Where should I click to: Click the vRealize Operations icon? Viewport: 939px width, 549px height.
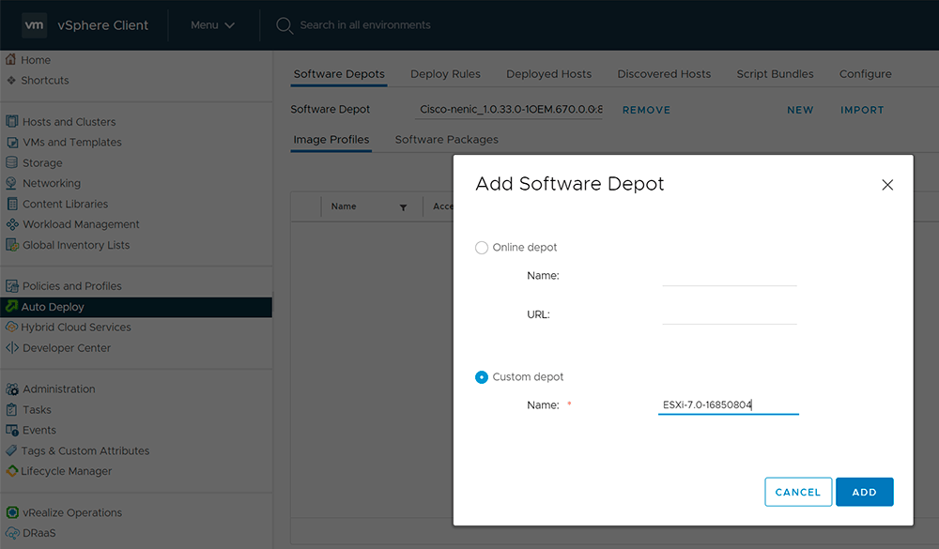tap(12, 513)
